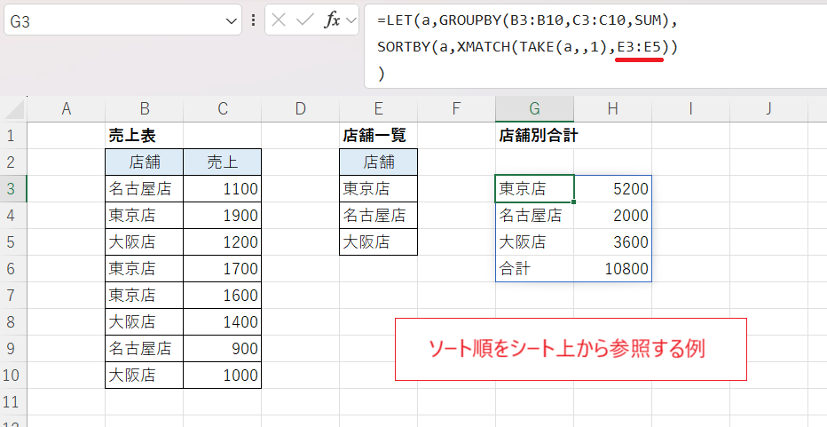Select column I header
Image resolution: width=827 pixels, height=427 pixels.
[x=691, y=109]
